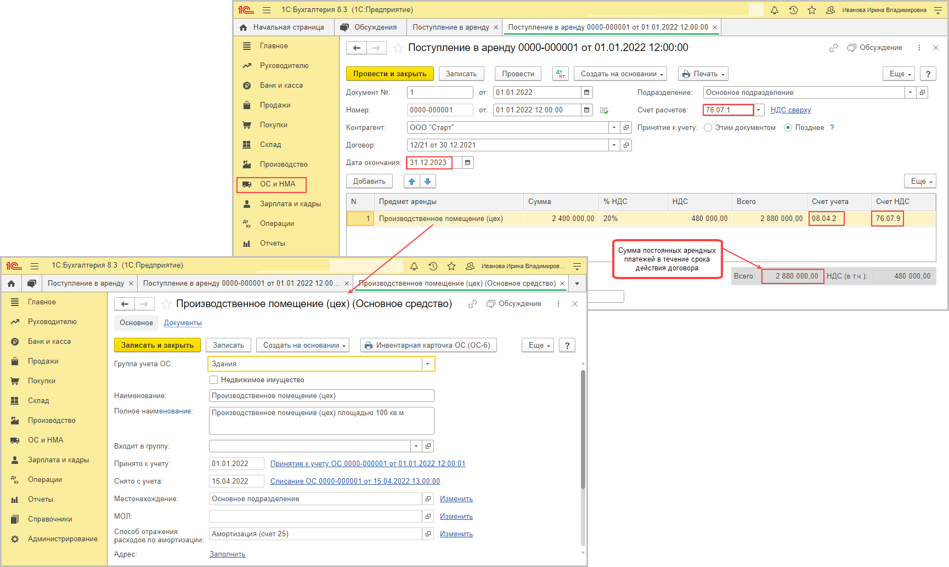This screenshot has height=567, width=949.
Task: Open Инвентарная карточка ОС (ОС-6) print button
Action: [x=428, y=345]
